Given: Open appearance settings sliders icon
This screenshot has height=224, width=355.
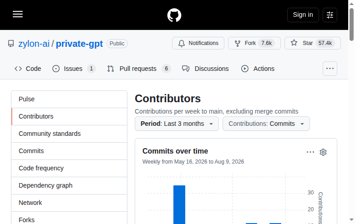Looking at the screenshot, I should (x=330, y=15).
